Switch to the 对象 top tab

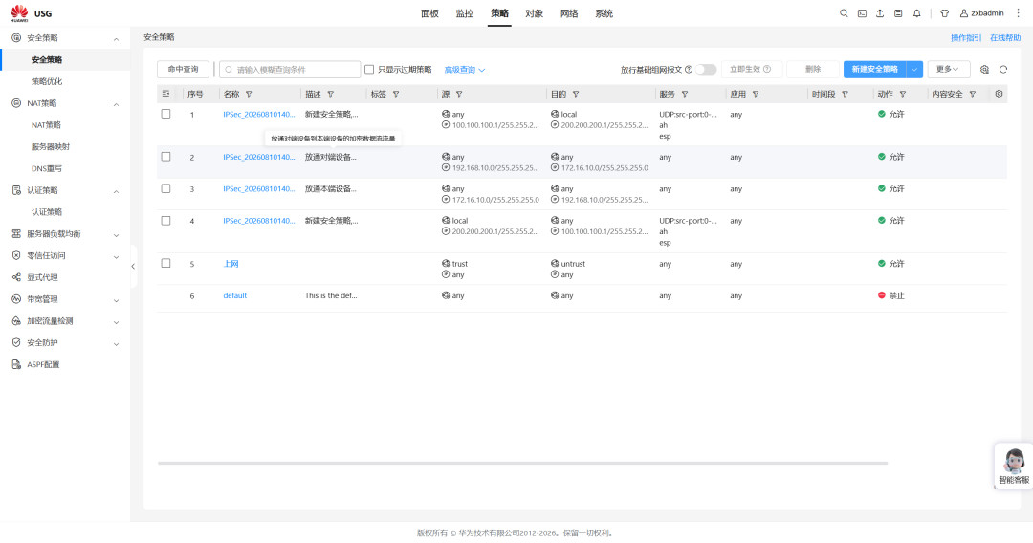point(535,13)
